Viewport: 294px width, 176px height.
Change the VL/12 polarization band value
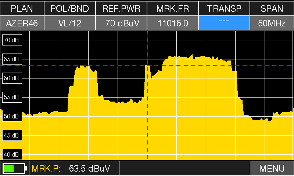(x=70, y=23)
